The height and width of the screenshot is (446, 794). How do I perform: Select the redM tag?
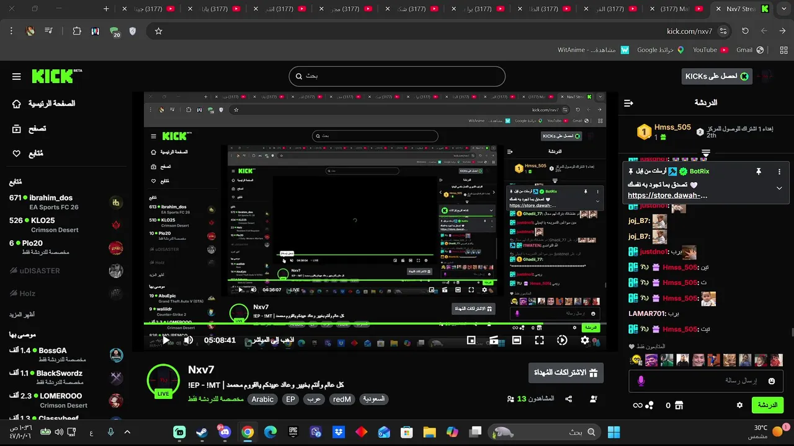click(342, 400)
